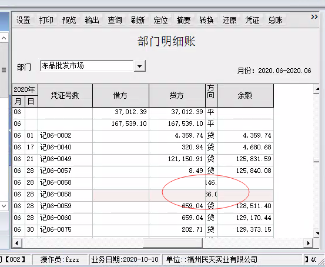Open 总账 general ledger view
325x267 pixels.
(275, 20)
